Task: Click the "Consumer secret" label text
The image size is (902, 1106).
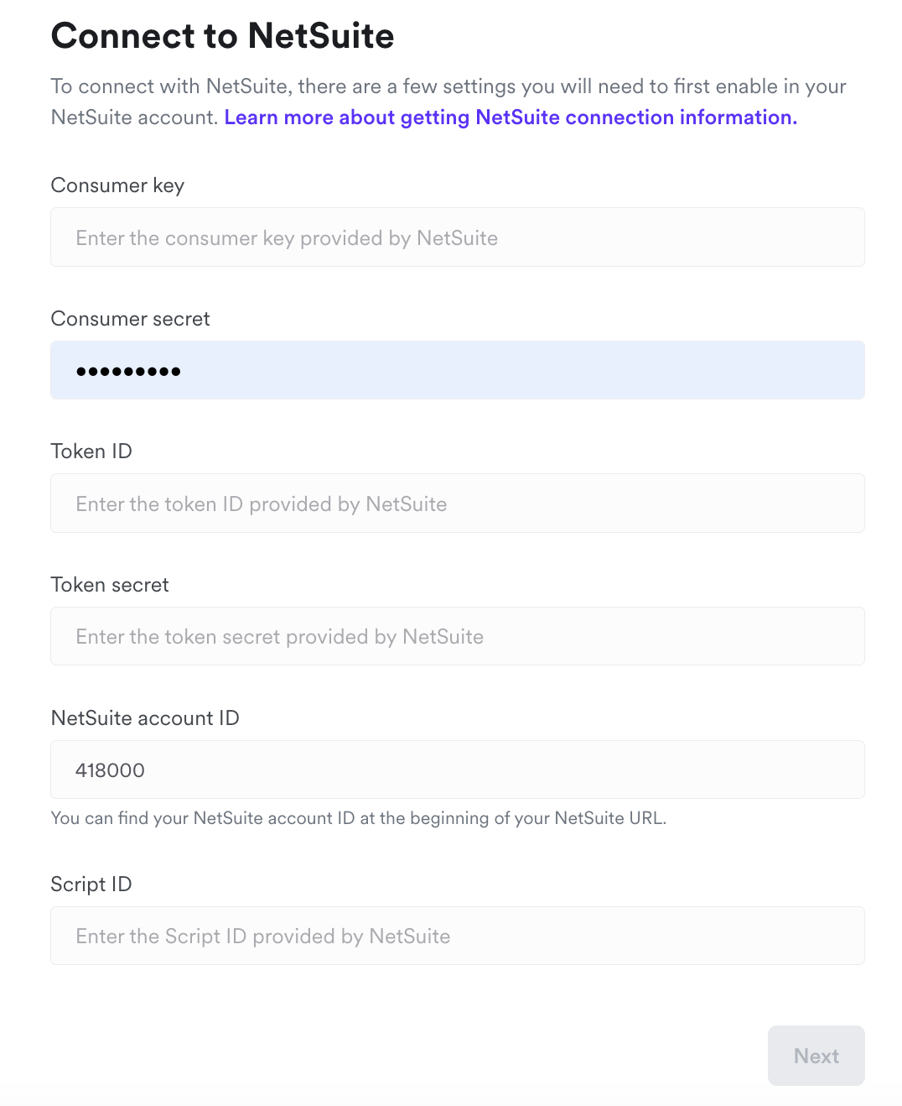Action: tap(130, 319)
